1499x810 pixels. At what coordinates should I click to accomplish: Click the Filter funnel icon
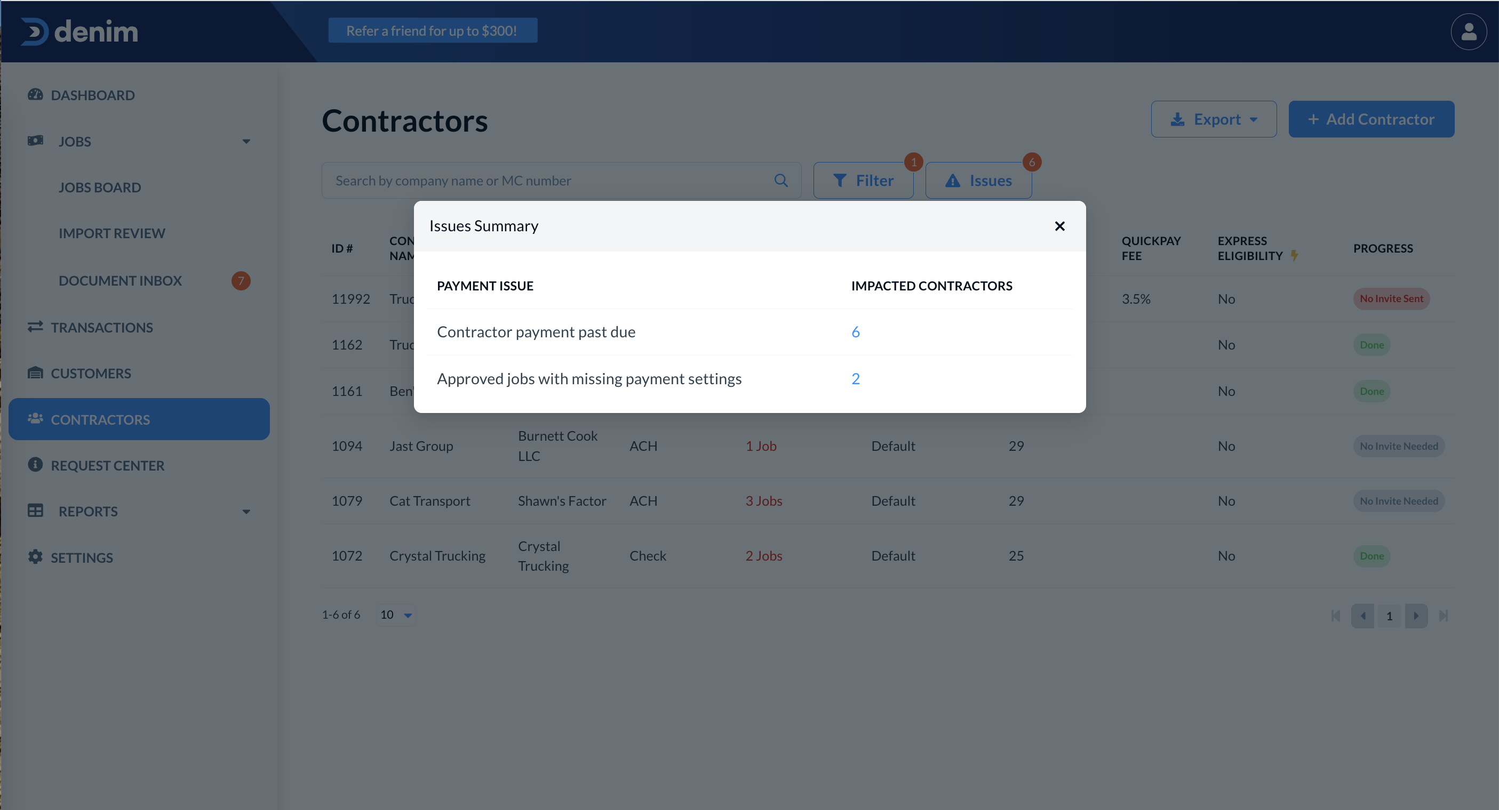(x=840, y=181)
